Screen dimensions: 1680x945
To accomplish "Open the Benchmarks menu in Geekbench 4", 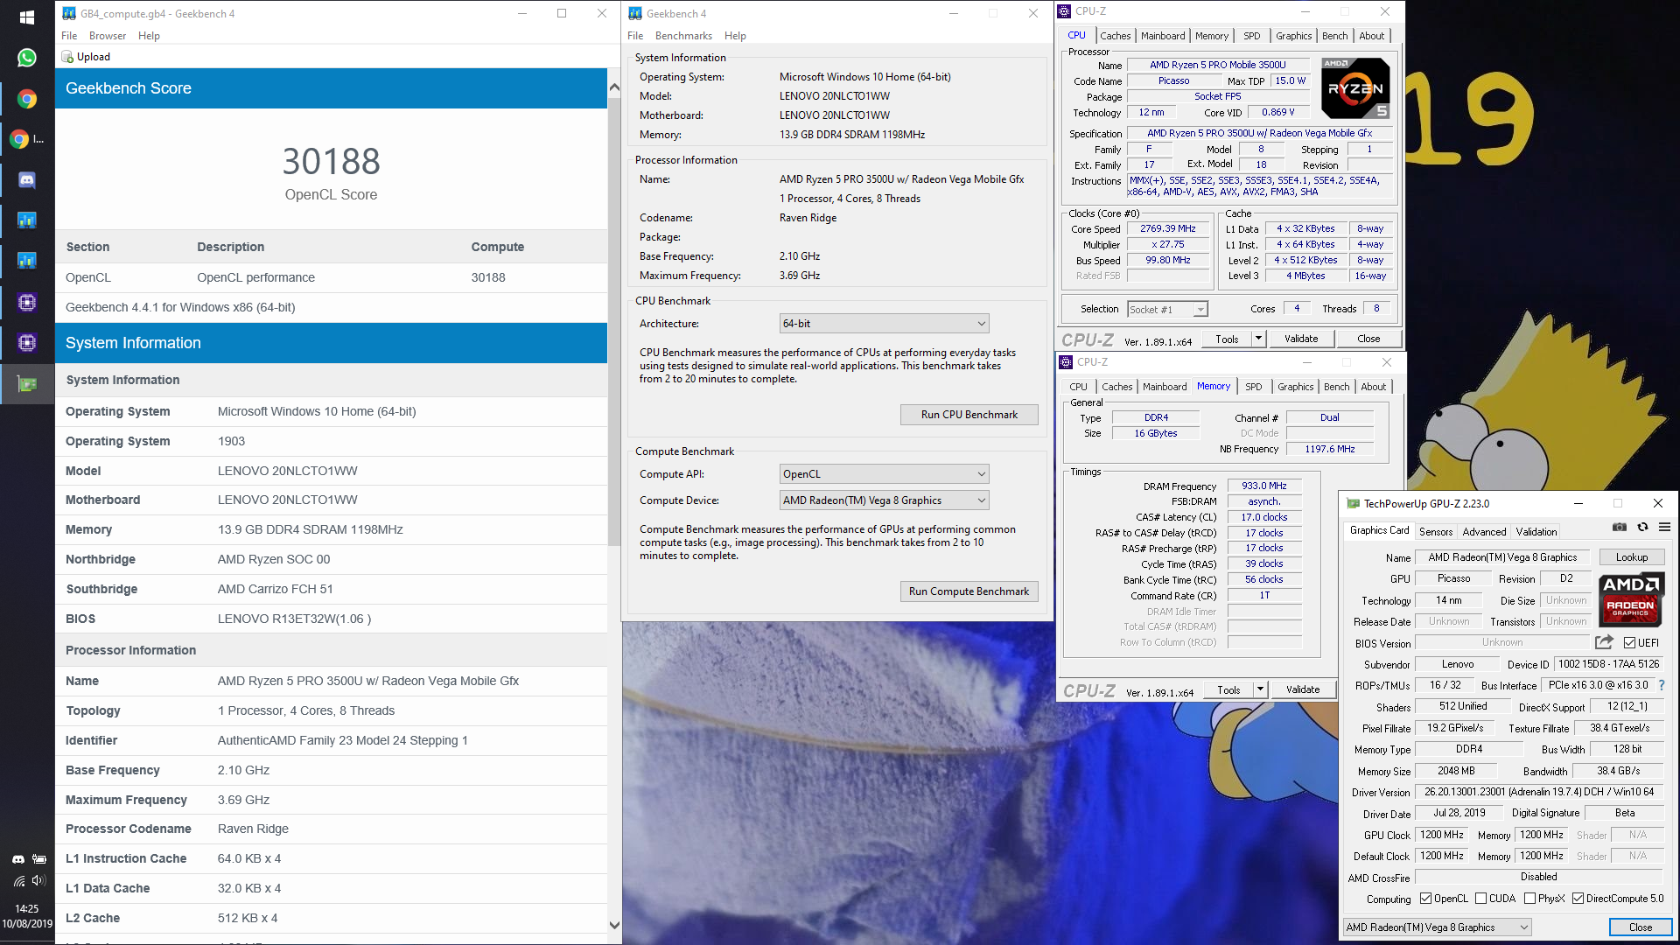I will coord(683,36).
